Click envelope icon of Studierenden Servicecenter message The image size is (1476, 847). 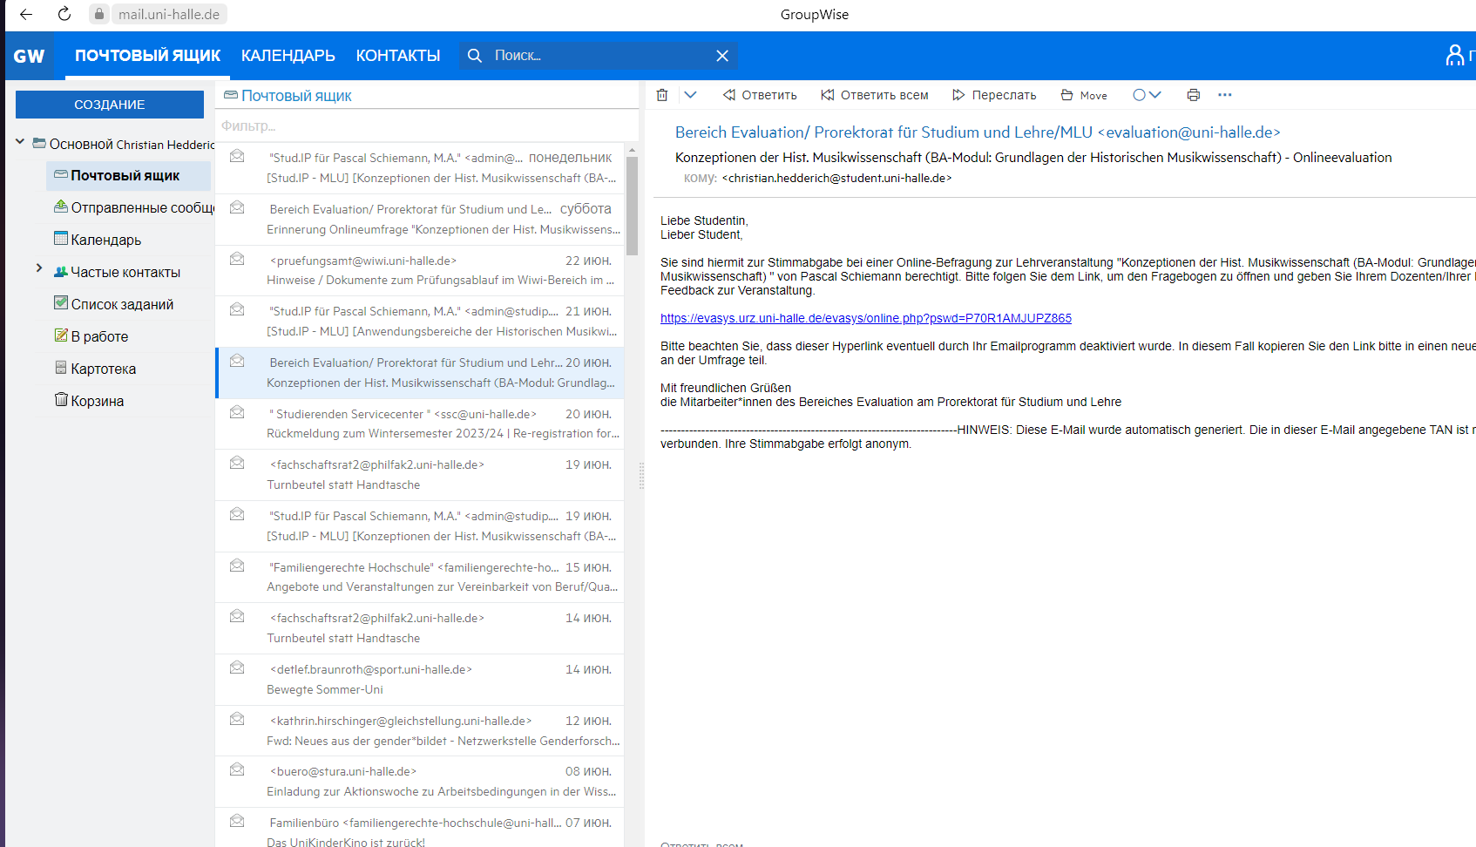[236, 412]
